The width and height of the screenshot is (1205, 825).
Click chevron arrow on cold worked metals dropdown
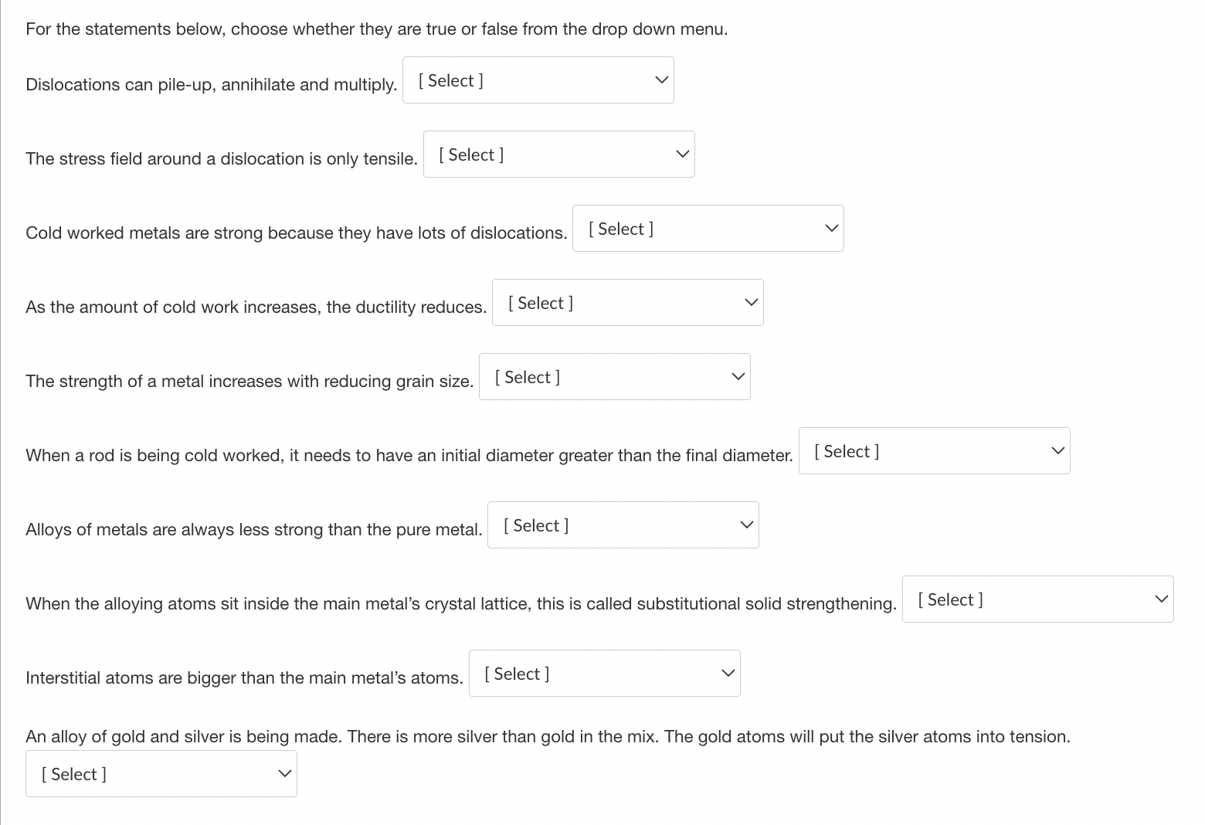coord(831,228)
